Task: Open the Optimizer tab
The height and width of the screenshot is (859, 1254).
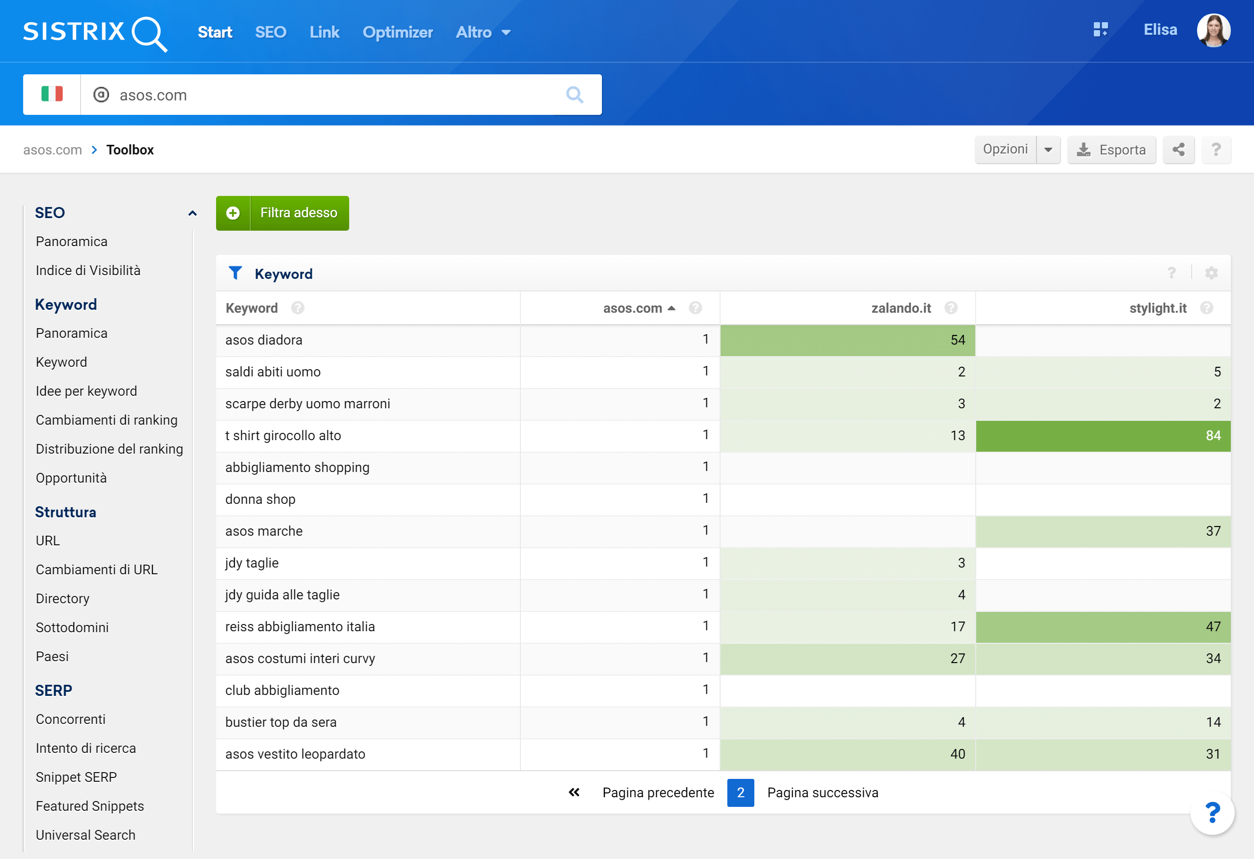Action: click(x=398, y=32)
